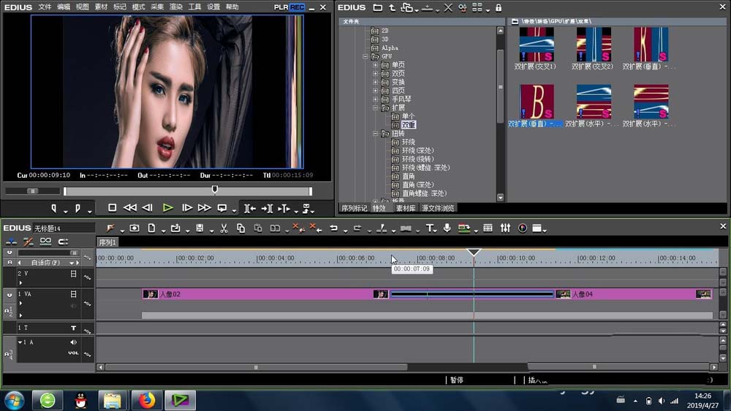Expand the 四页 folder in the effects tree
Viewport: 731px width, 411px height.
pos(375,91)
